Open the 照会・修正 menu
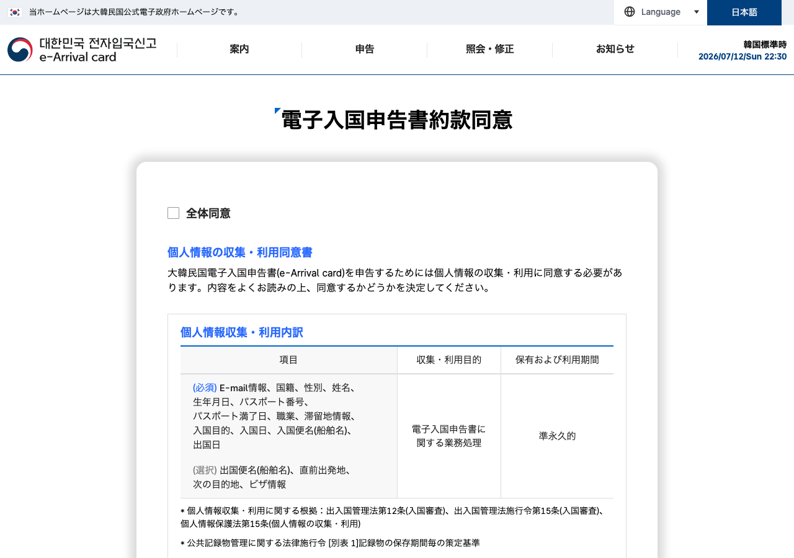 (490, 50)
